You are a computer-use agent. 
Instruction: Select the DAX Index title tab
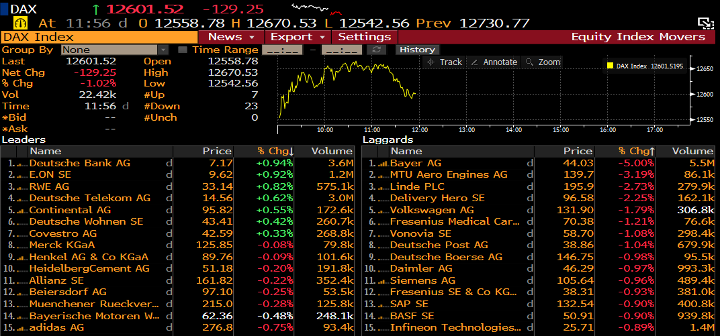point(99,37)
